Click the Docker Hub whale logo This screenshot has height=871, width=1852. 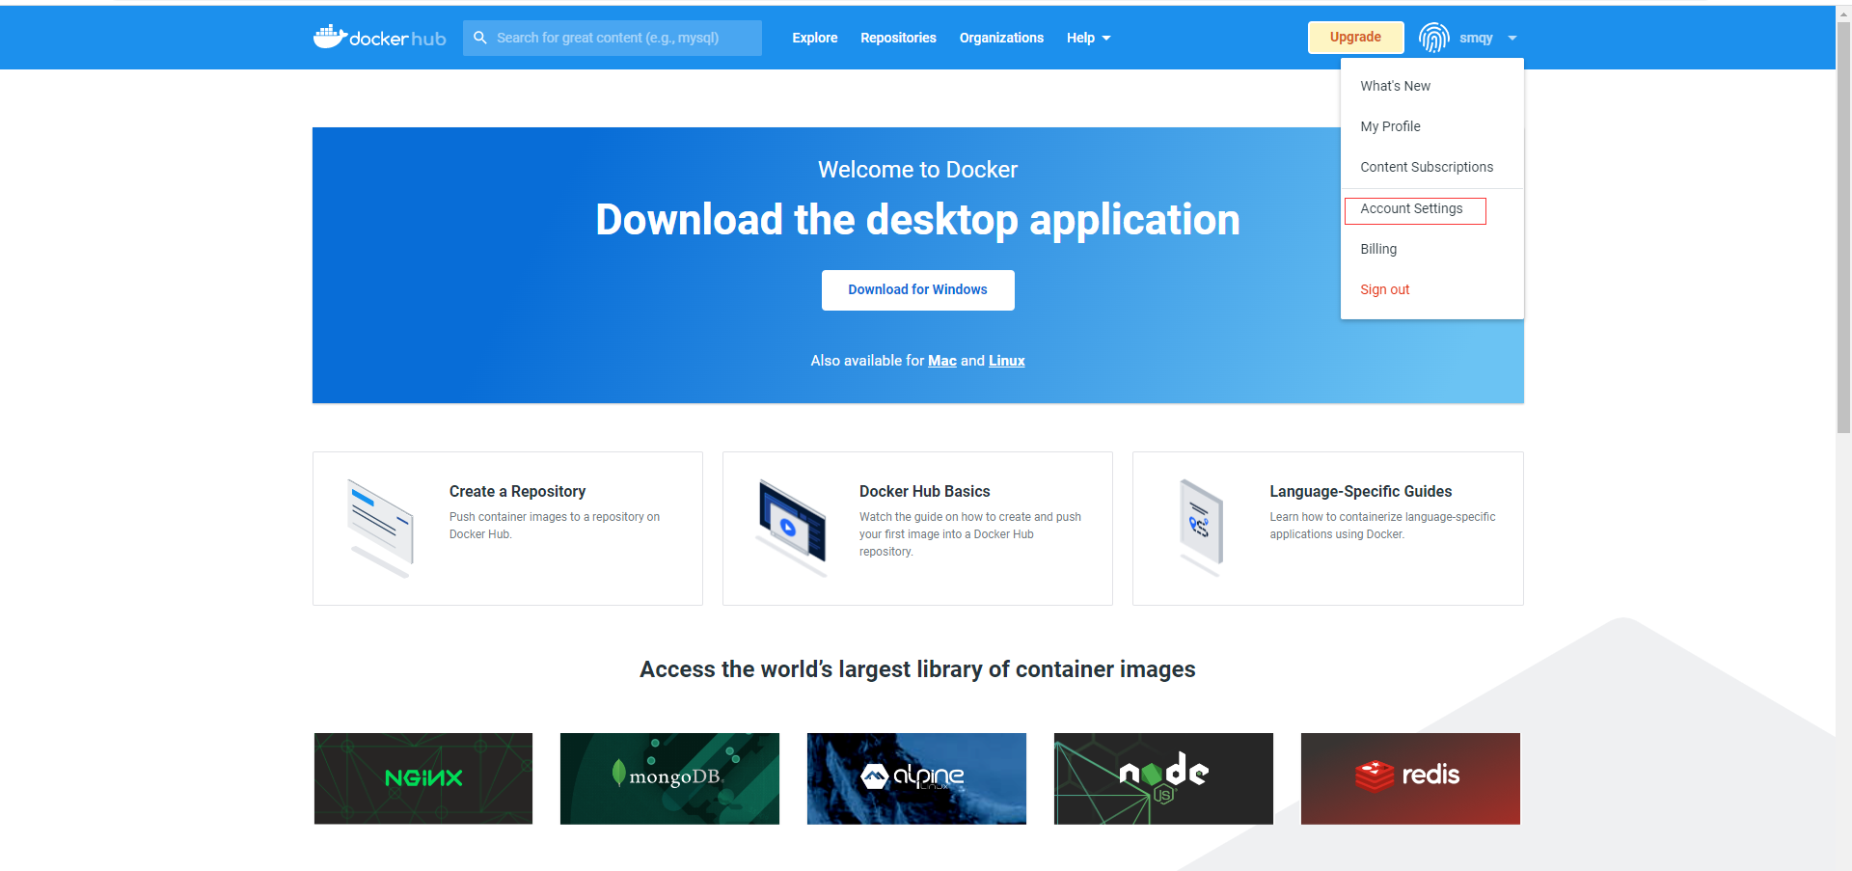coord(330,37)
